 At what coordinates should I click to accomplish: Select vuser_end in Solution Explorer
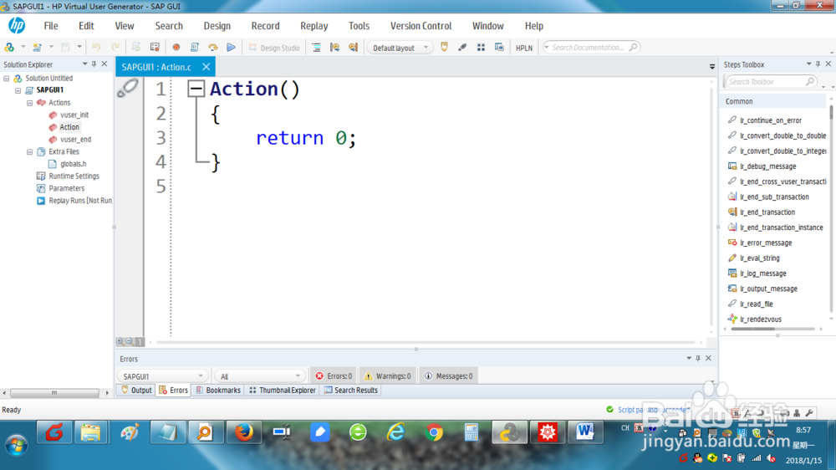click(75, 139)
